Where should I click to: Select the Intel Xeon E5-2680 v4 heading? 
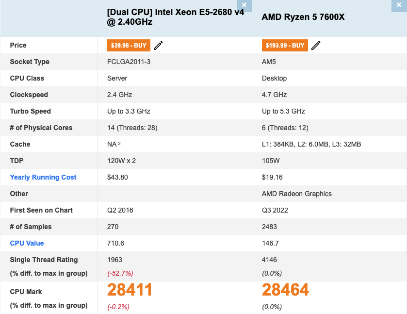point(176,17)
